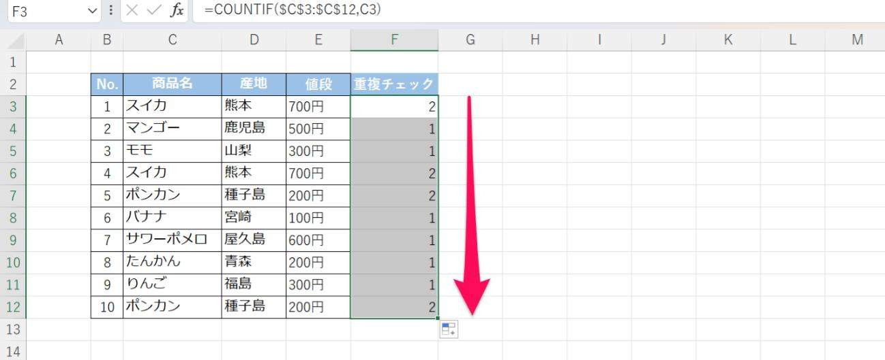
Task: Select column B header
Action: 107,40
